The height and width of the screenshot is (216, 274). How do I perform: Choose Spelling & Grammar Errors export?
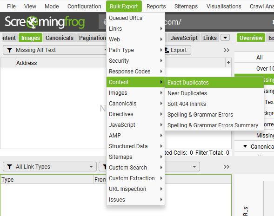[214, 115]
